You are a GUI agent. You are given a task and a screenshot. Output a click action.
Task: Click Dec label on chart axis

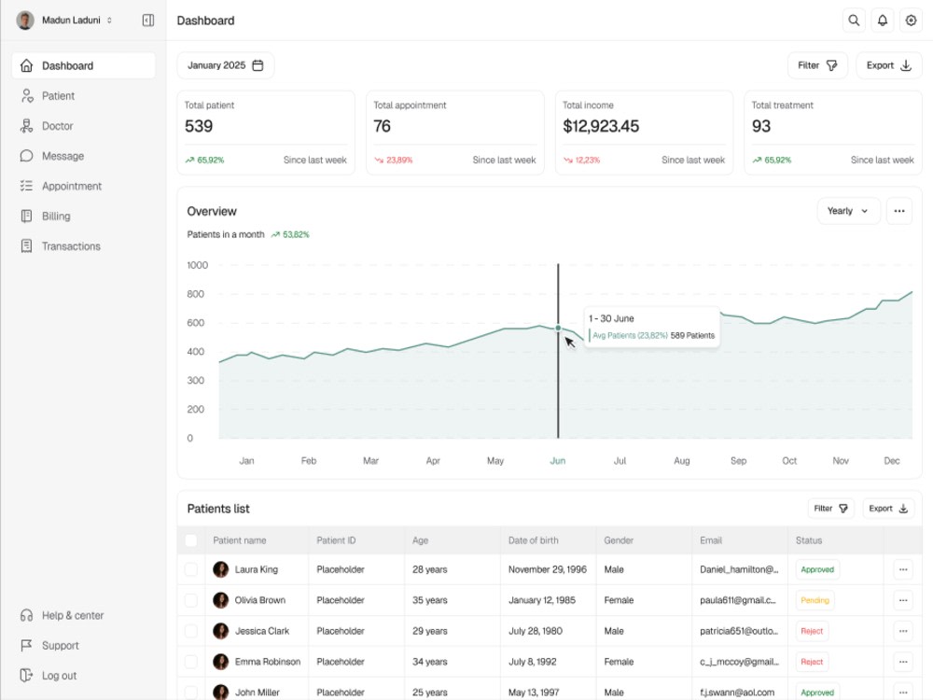(x=891, y=461)
